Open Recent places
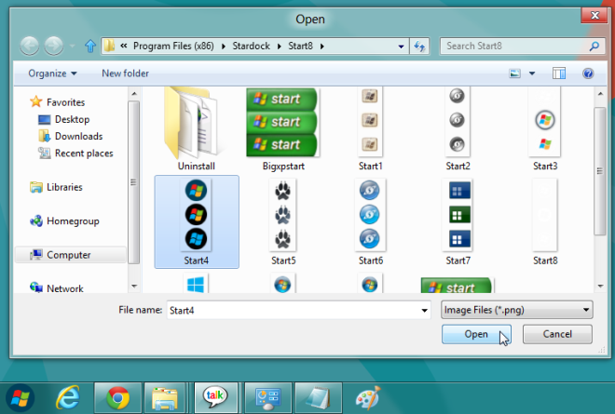 point(75,154)
